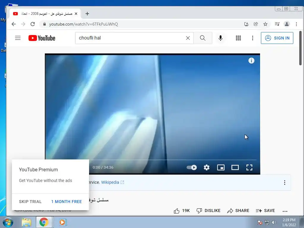Sign in with the SIGN IN button
This screenshot has height=228, width=304.
(x=277, y=38)
